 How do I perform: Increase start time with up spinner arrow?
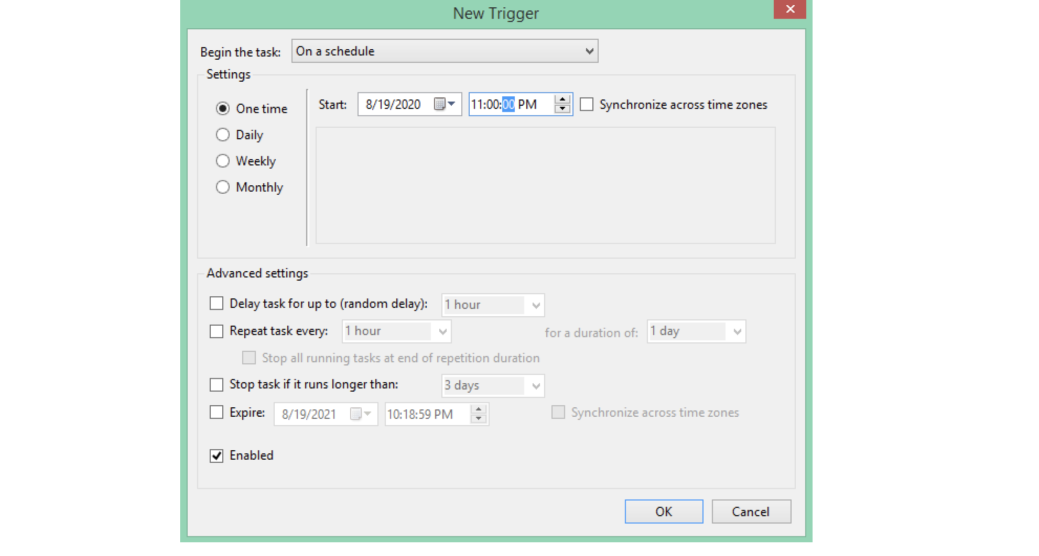pyautogui.click(x=562, y=99)
